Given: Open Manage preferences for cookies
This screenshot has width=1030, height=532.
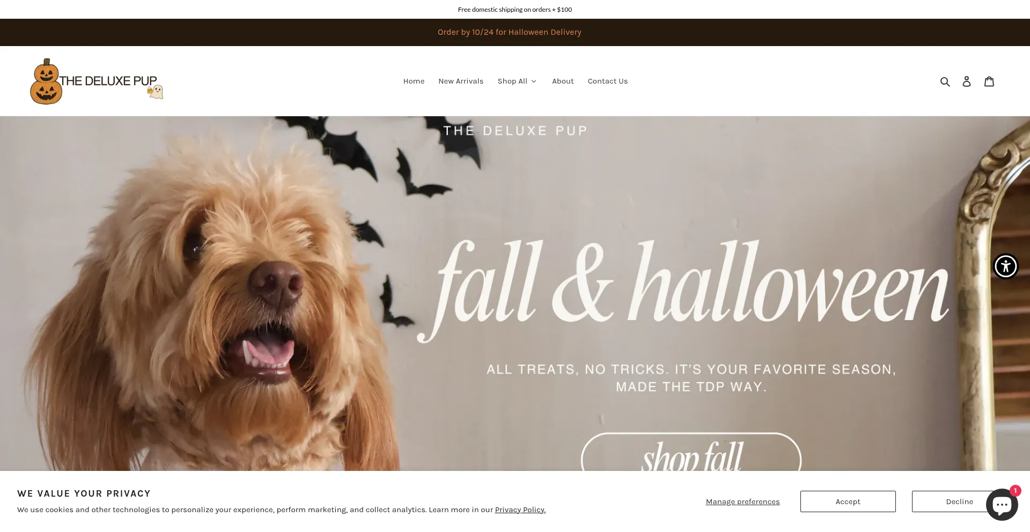Looking at the screenshot, I should (x=742, y=501).
